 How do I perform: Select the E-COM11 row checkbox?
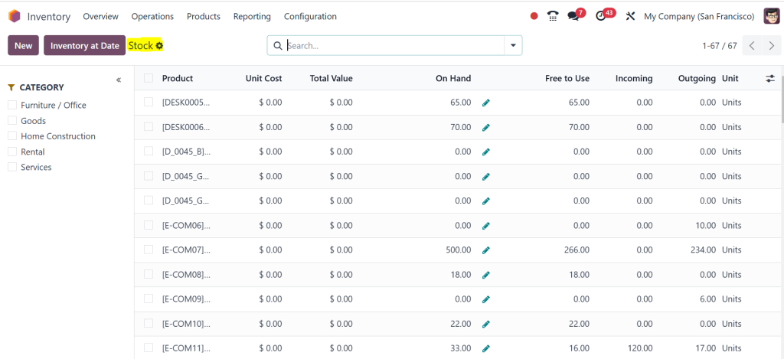coord(149,348)
